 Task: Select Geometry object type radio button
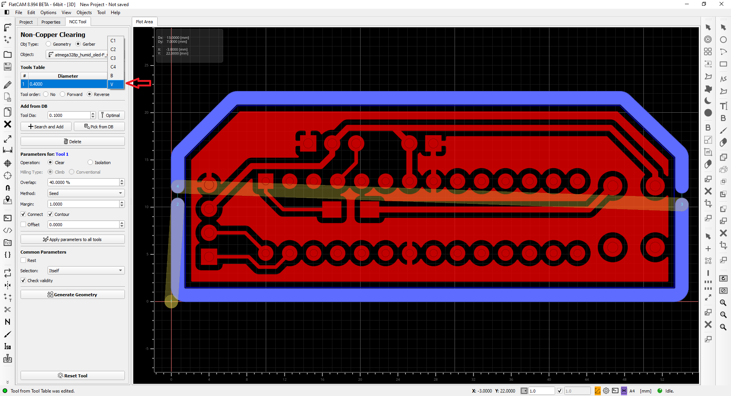(x=48, y=44)
